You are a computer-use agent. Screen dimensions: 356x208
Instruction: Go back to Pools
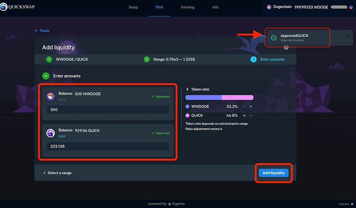45,31
